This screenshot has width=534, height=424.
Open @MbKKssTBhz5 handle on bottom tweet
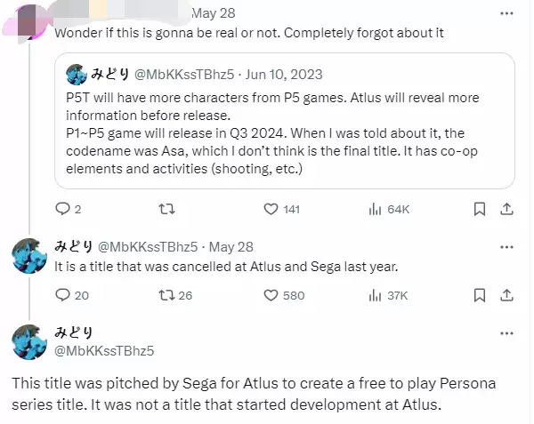tap(105, 350)
